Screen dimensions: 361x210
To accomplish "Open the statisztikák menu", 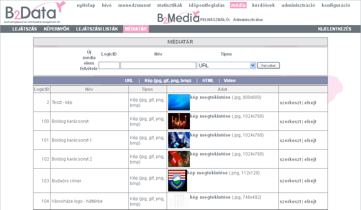I will (x=171, y=5).
